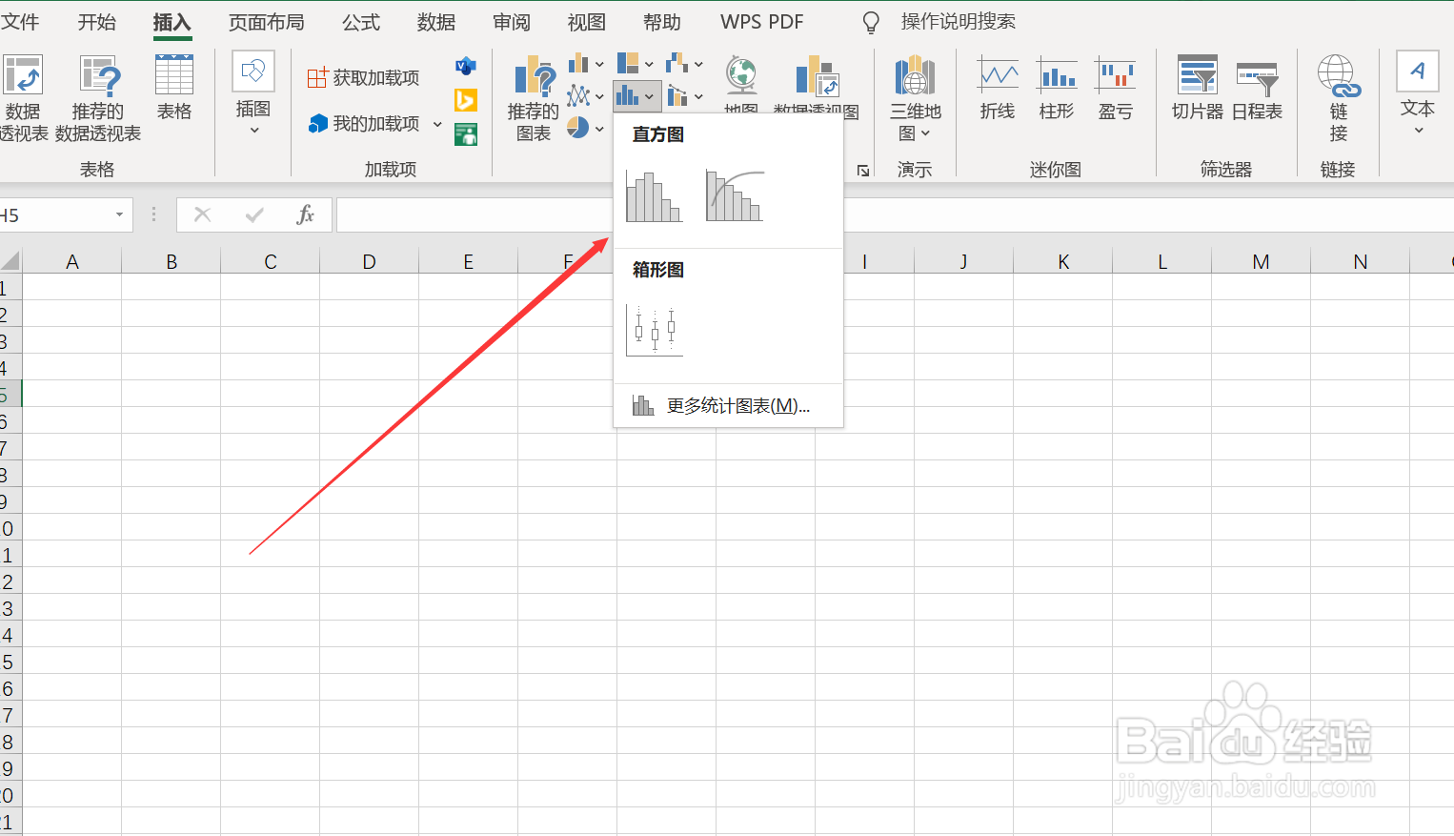
Task: Switch to the 页面布局 (Page Layout) tab
Action: click(267, 21)
